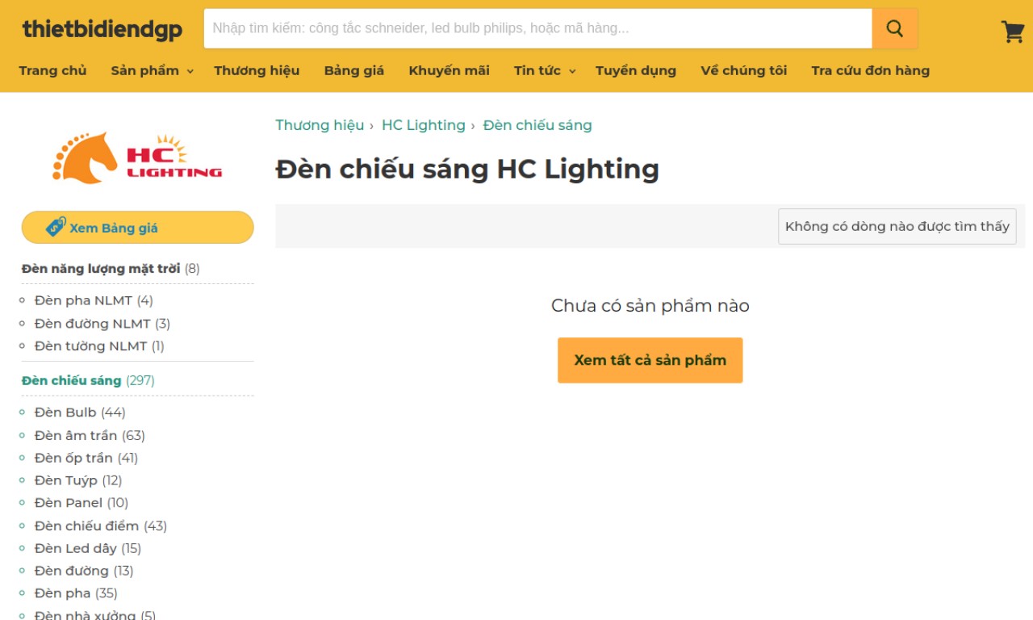Go to thietbidiendgp site logo
Viewport: 1033px width, 620px height.
tap(102, 29)
